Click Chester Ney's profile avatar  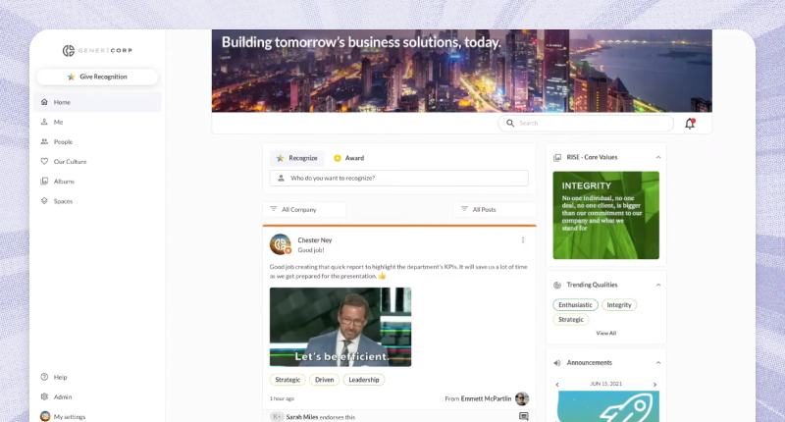coord(281,244)
